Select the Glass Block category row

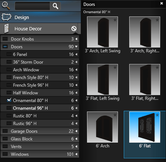tap(40, 139)
